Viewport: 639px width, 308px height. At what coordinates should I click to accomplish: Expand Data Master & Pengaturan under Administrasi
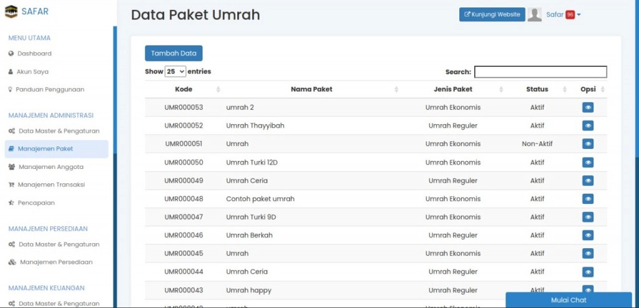59,131
